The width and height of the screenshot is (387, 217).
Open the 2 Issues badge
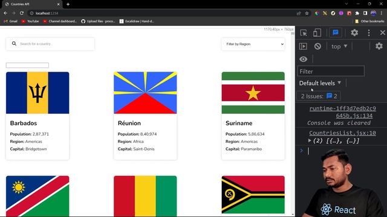319,96
